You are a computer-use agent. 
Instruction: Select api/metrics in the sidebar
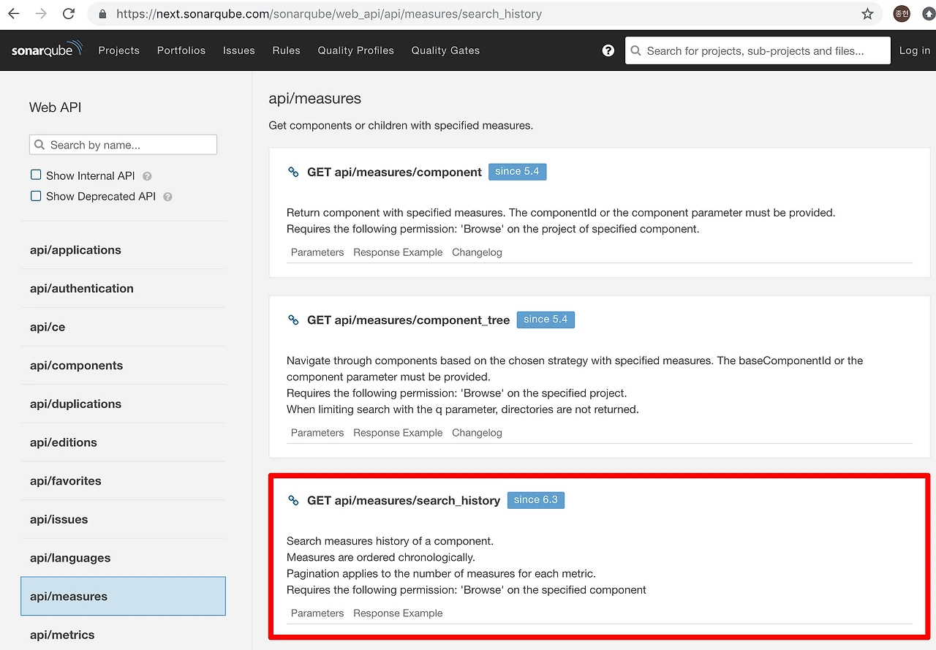point(123,635)
